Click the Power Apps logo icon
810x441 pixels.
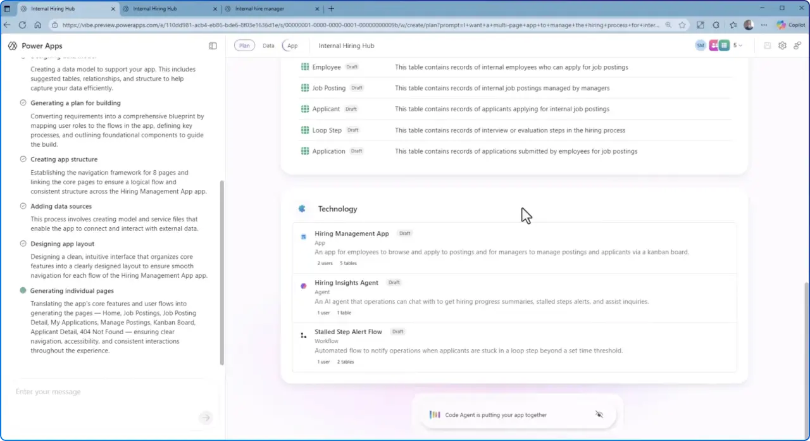click(12, 46)
